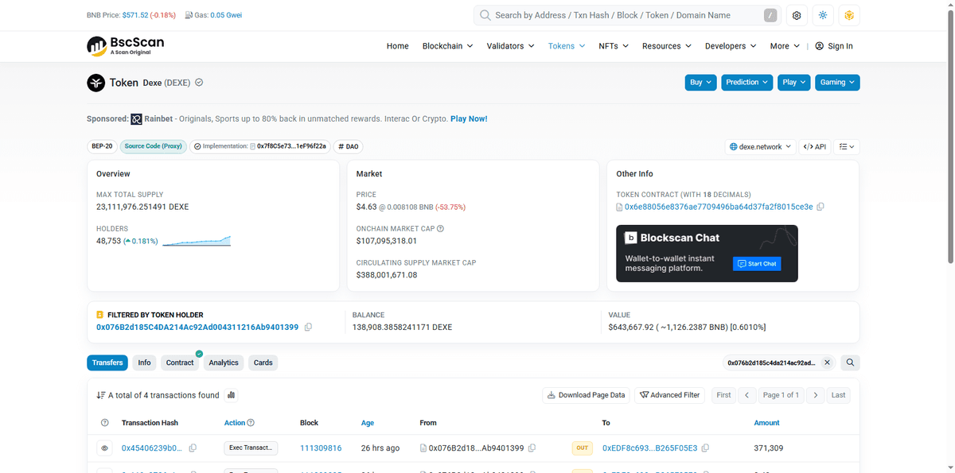Screen dimensions: 955x473
Task: Select the Info tab
Action: [144, 363]
